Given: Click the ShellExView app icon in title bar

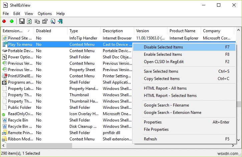Looking at the screenshot, I should click(x=5, y=5).
